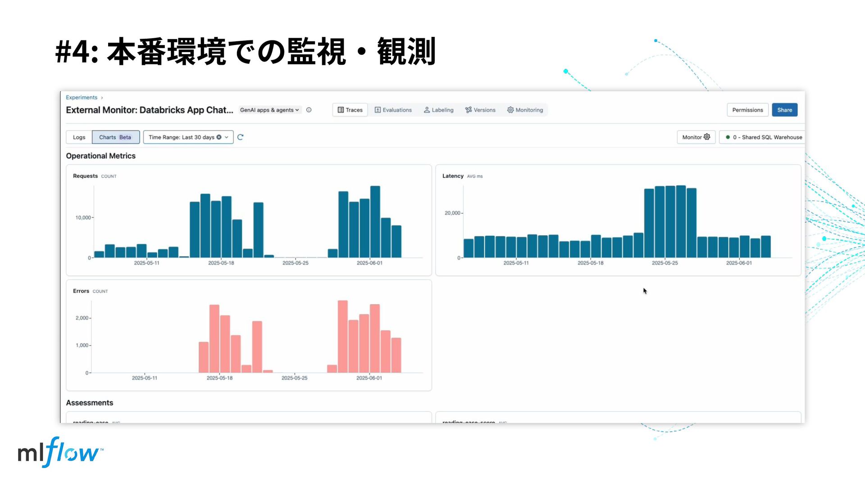
Task: Click the info icon next to GenAI apps
Action: (309, 110)
